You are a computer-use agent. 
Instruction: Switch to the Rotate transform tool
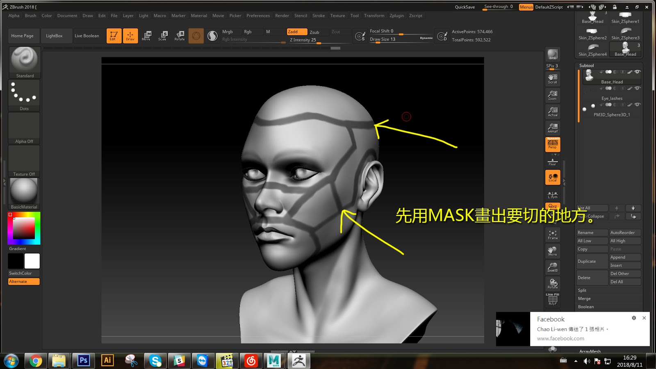(180, 36)
